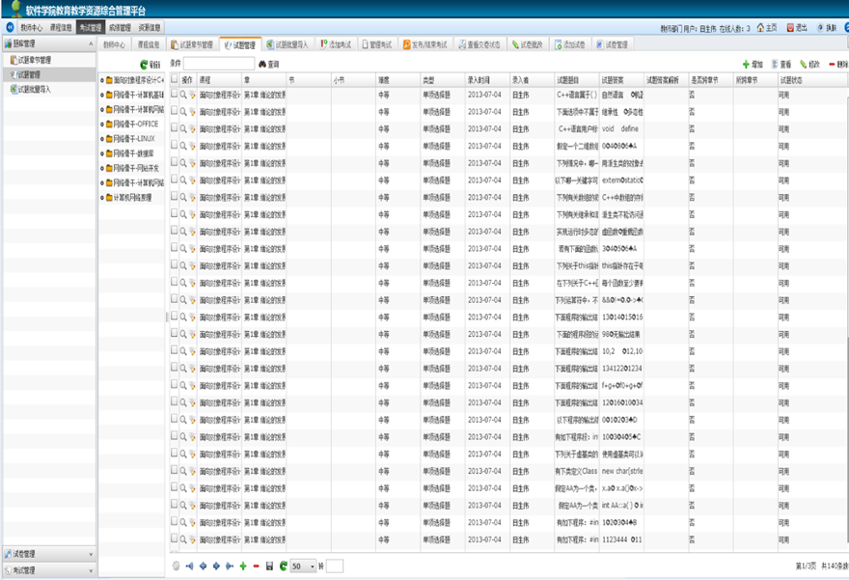Go to last page in pager
This screenshot has height=580, width=849.
[x=230, y=566]
